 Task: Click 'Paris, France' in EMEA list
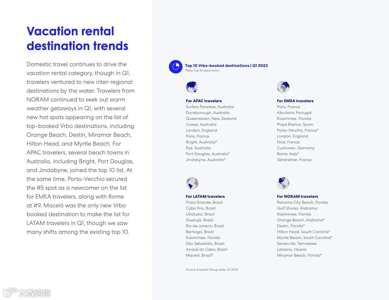[x=288, y=107]
